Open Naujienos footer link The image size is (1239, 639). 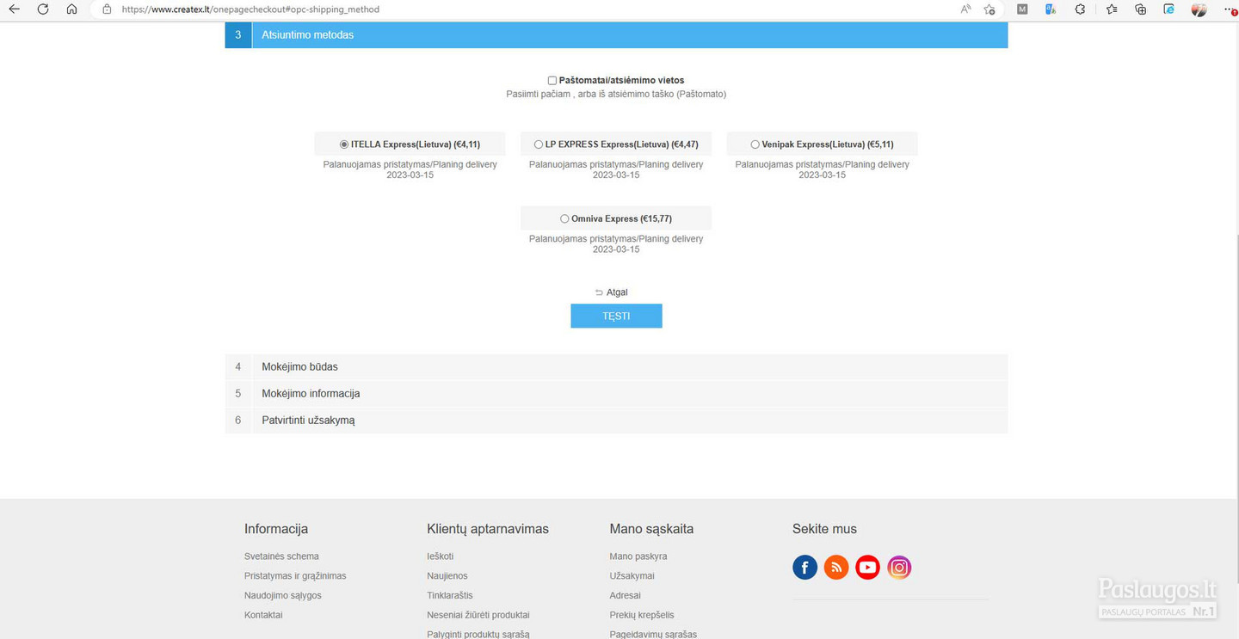point(447,576)
